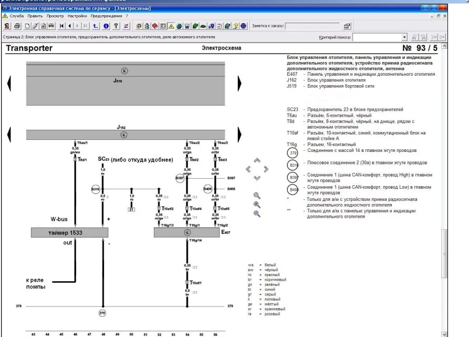Go to next page arrow in toolbar

(x=78, y=26)
